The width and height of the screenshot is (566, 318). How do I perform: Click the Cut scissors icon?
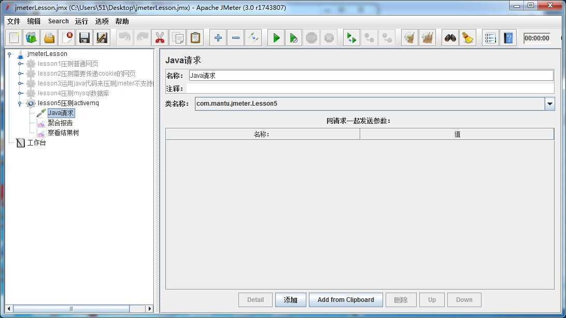point(160,38)
